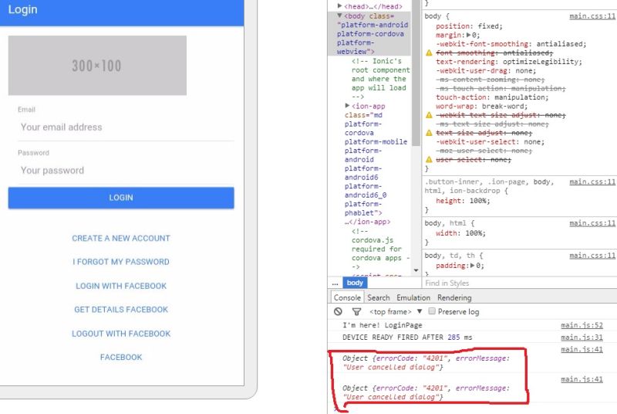Open main.js:31 source link
617x414 pixels.
[582, 338]
